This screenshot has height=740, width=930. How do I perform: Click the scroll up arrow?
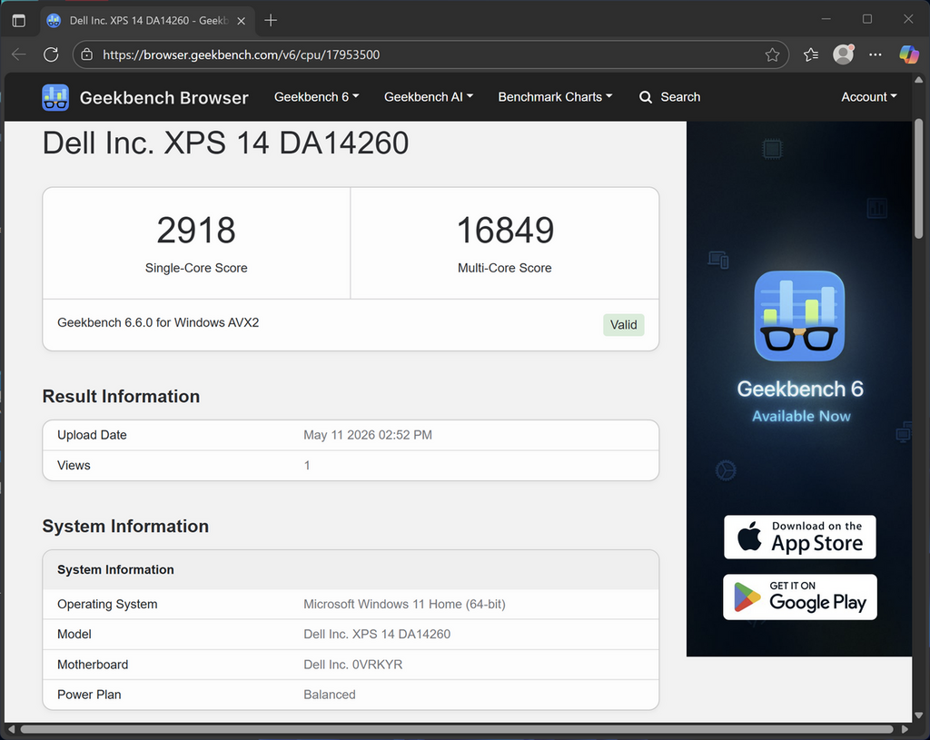tap(919, 80)
